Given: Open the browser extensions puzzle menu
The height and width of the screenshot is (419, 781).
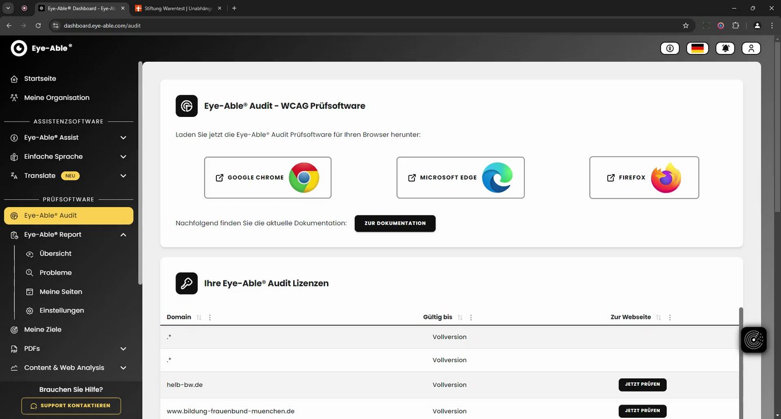Looking at the screenshot, I should click(736, 26).
